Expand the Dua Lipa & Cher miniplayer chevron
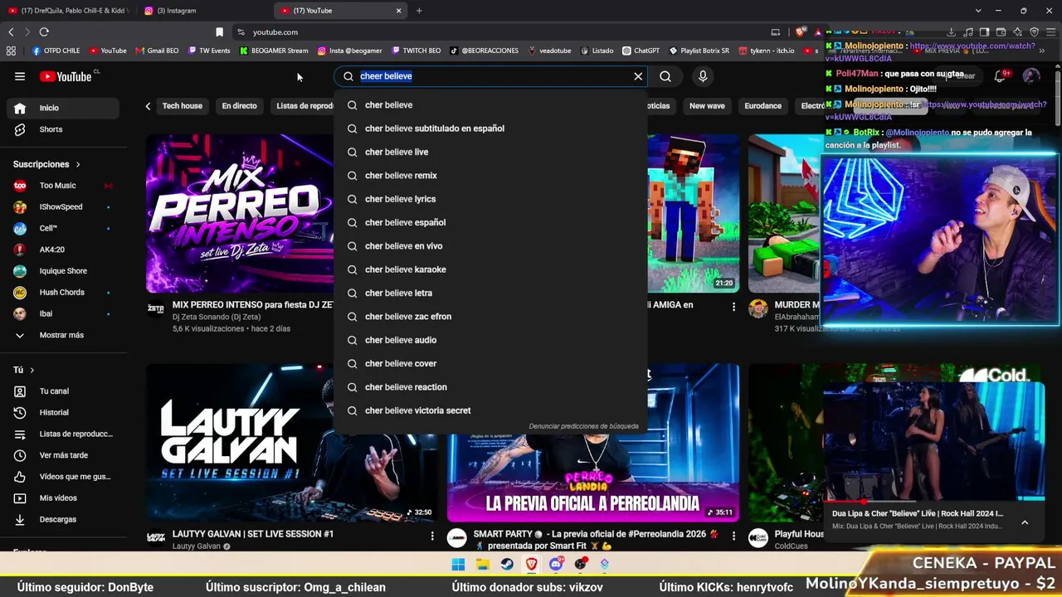Image resolution: width=1062 pixels, height=597 pixels. (x=1025, y=523)
